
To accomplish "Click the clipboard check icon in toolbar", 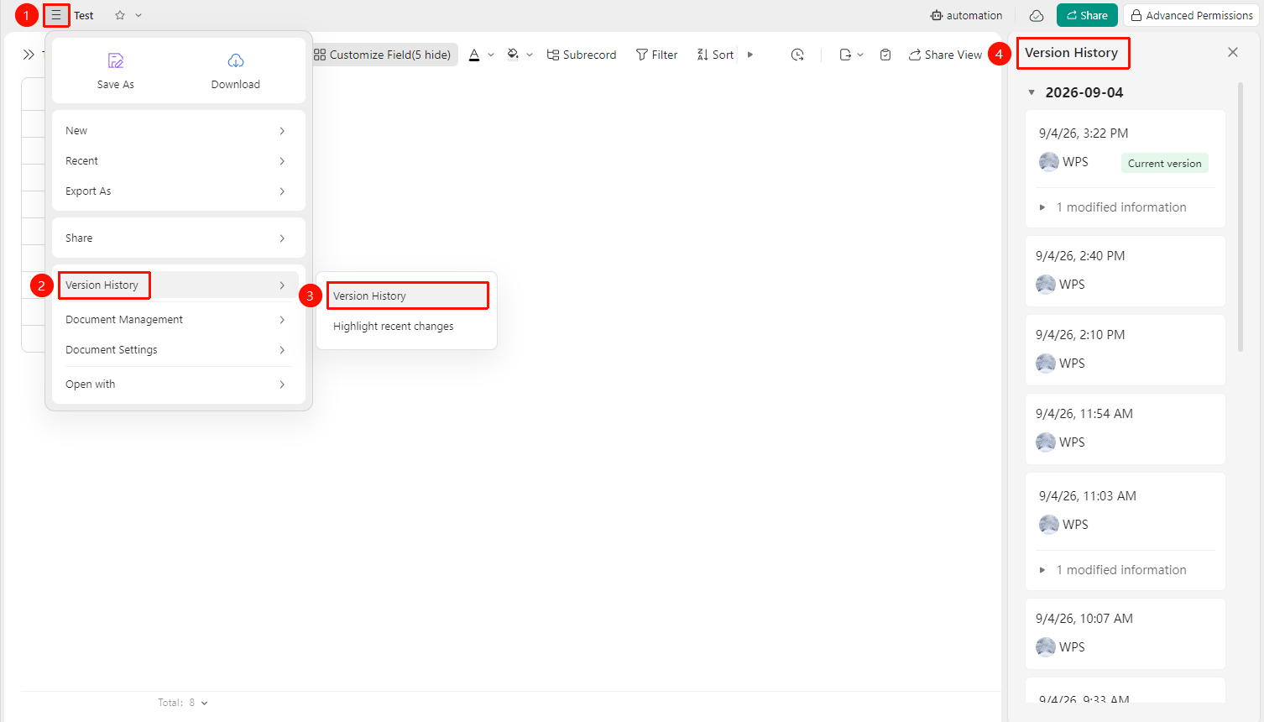I will 885,55.
